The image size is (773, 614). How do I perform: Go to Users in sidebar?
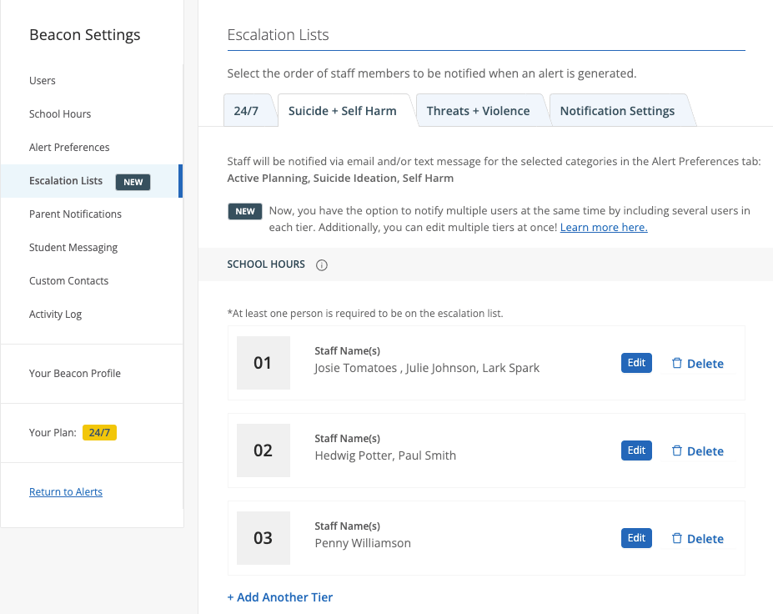43,80
